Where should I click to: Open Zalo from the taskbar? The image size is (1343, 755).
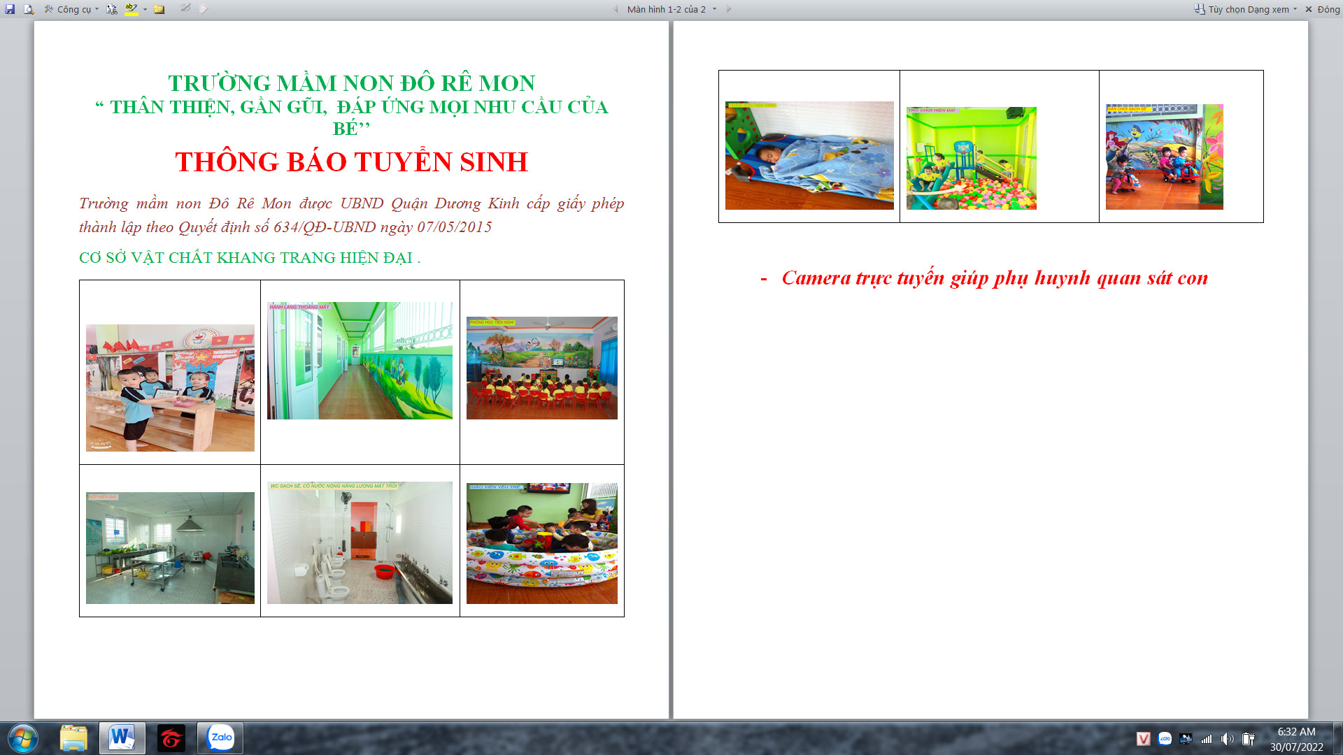pyautogui.click(x=220, y=738)
